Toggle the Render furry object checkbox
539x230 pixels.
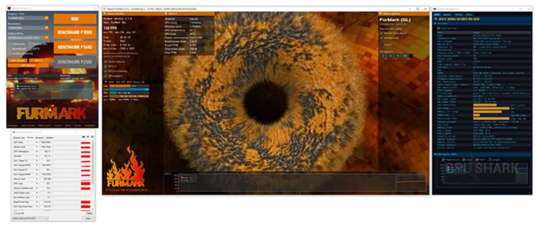pyautogui.click(x=381, y=33)
